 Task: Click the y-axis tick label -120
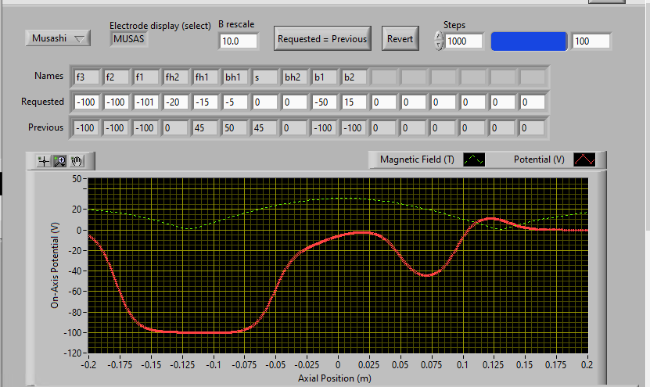tap(73, 353)
